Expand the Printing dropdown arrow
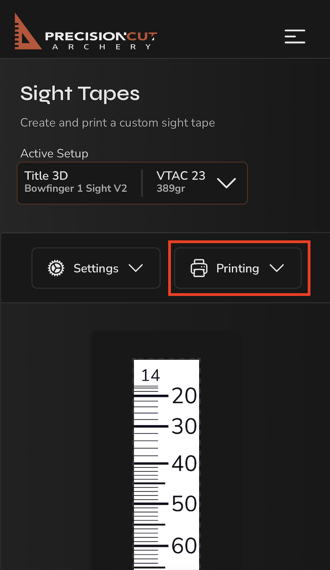This screenshot has height=570, width=330. pyautogui.click(x=276, y=268)
